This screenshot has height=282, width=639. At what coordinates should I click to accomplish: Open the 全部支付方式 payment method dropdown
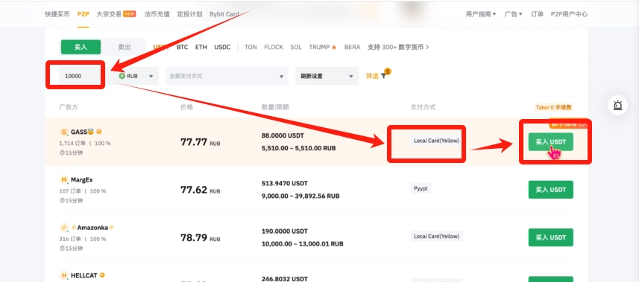click(x=227, y=76)
